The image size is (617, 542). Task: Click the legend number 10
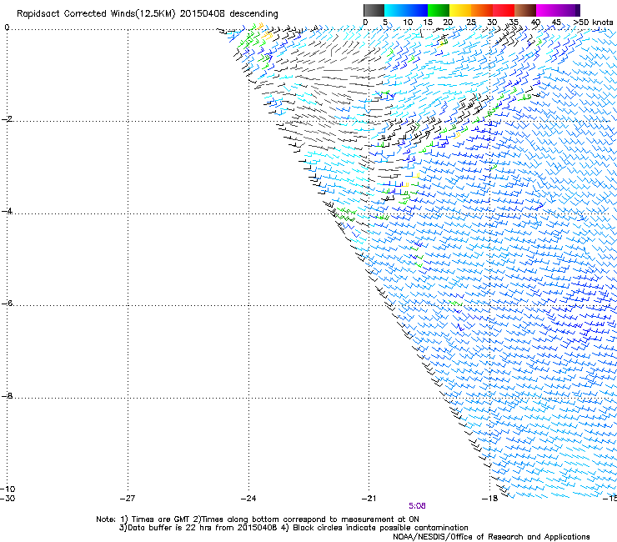[408, 23]
